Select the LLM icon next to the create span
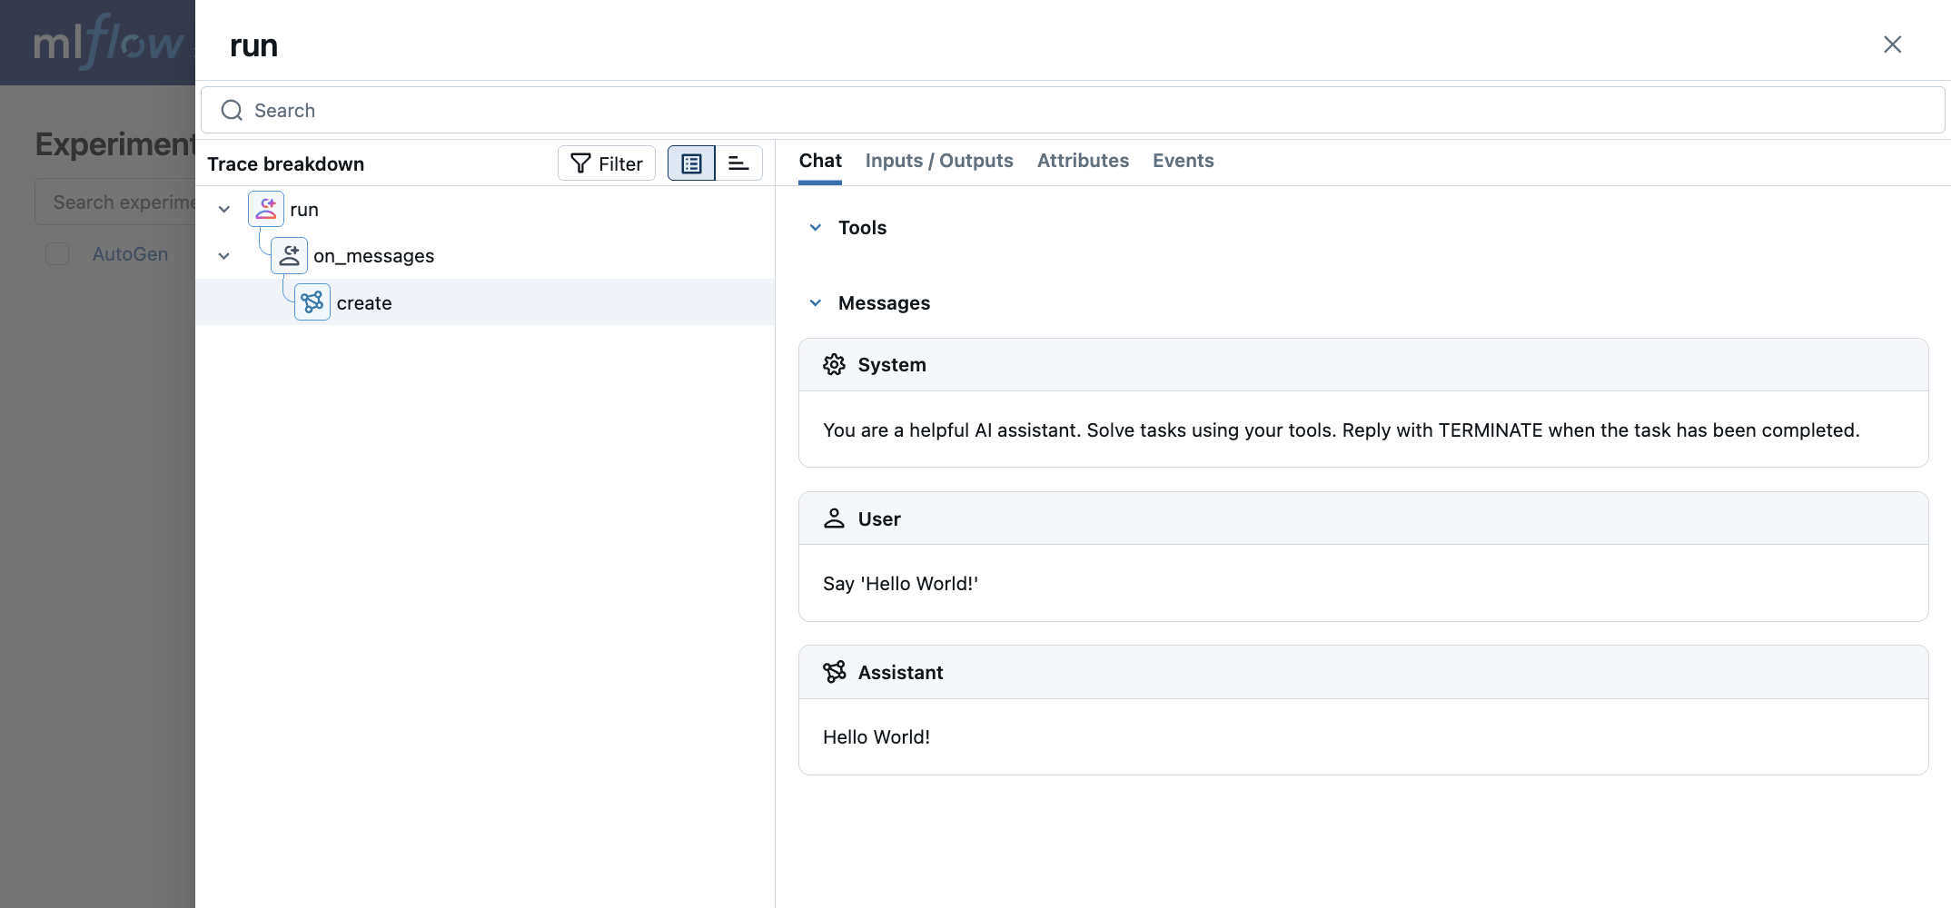The image size is (1951, 908). 312,301
